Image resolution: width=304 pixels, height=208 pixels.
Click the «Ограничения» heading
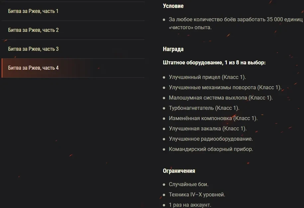[x=179, y=171]
